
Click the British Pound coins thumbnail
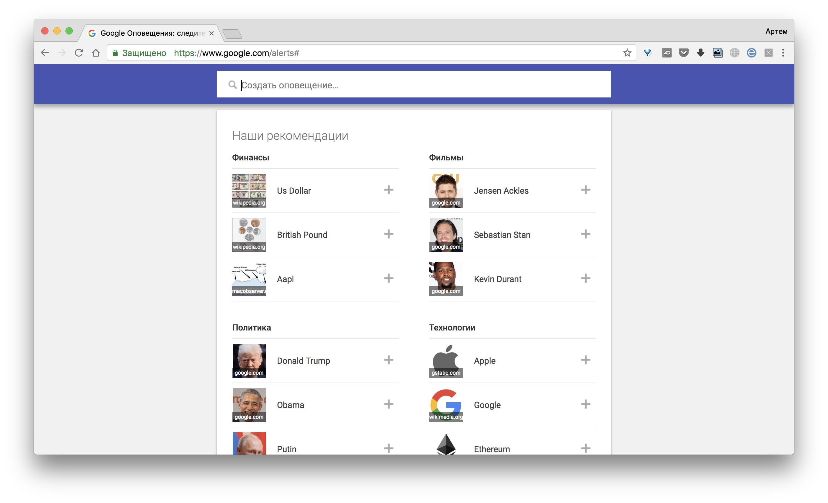249,235
